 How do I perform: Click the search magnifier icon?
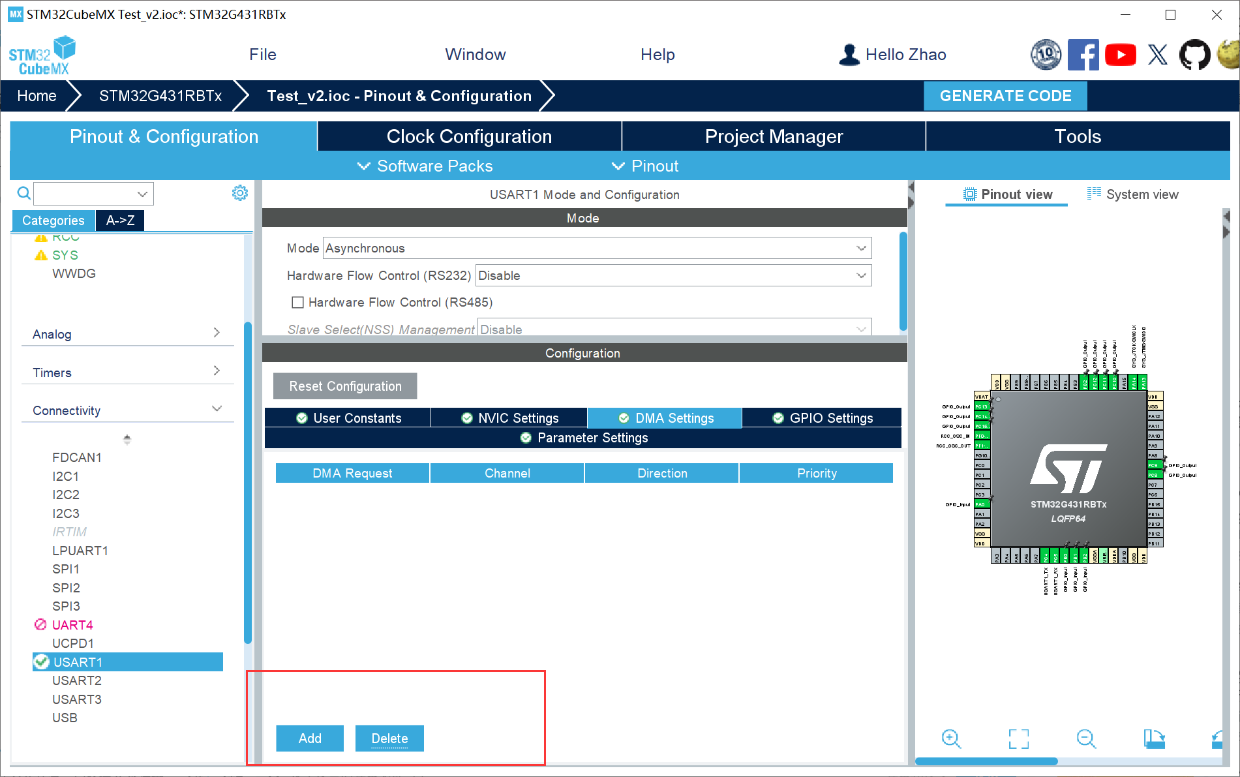tap(23, 193)
